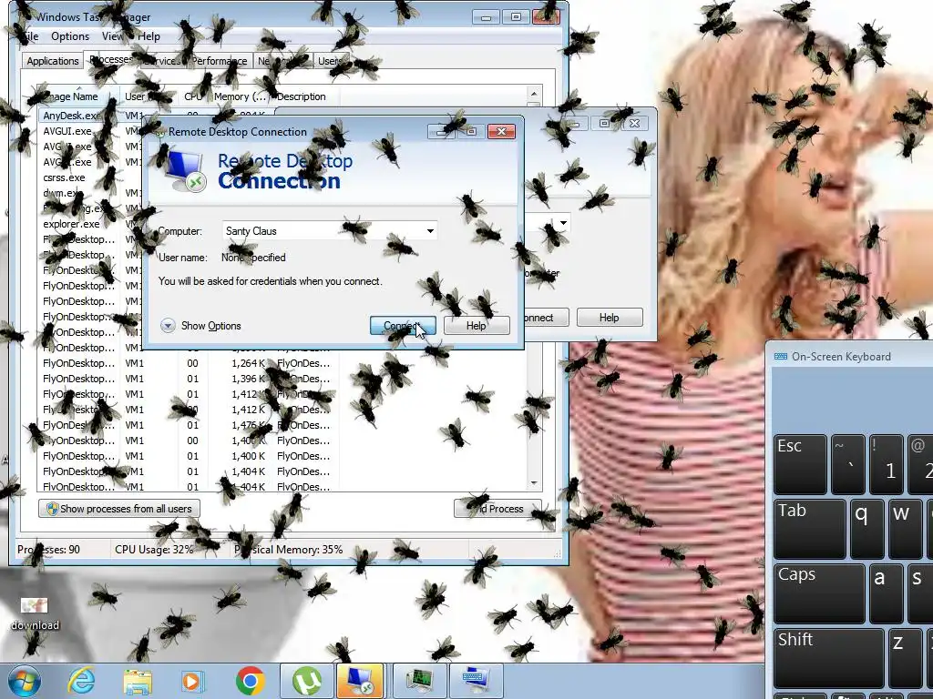
Task: Select FlyOnDesktop row with 1,396 K memory
Action: (x=190, y=378)
